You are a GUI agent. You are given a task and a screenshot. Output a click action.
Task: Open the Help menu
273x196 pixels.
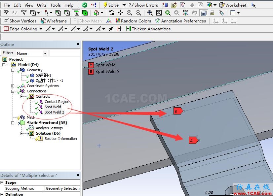(69, 5)
